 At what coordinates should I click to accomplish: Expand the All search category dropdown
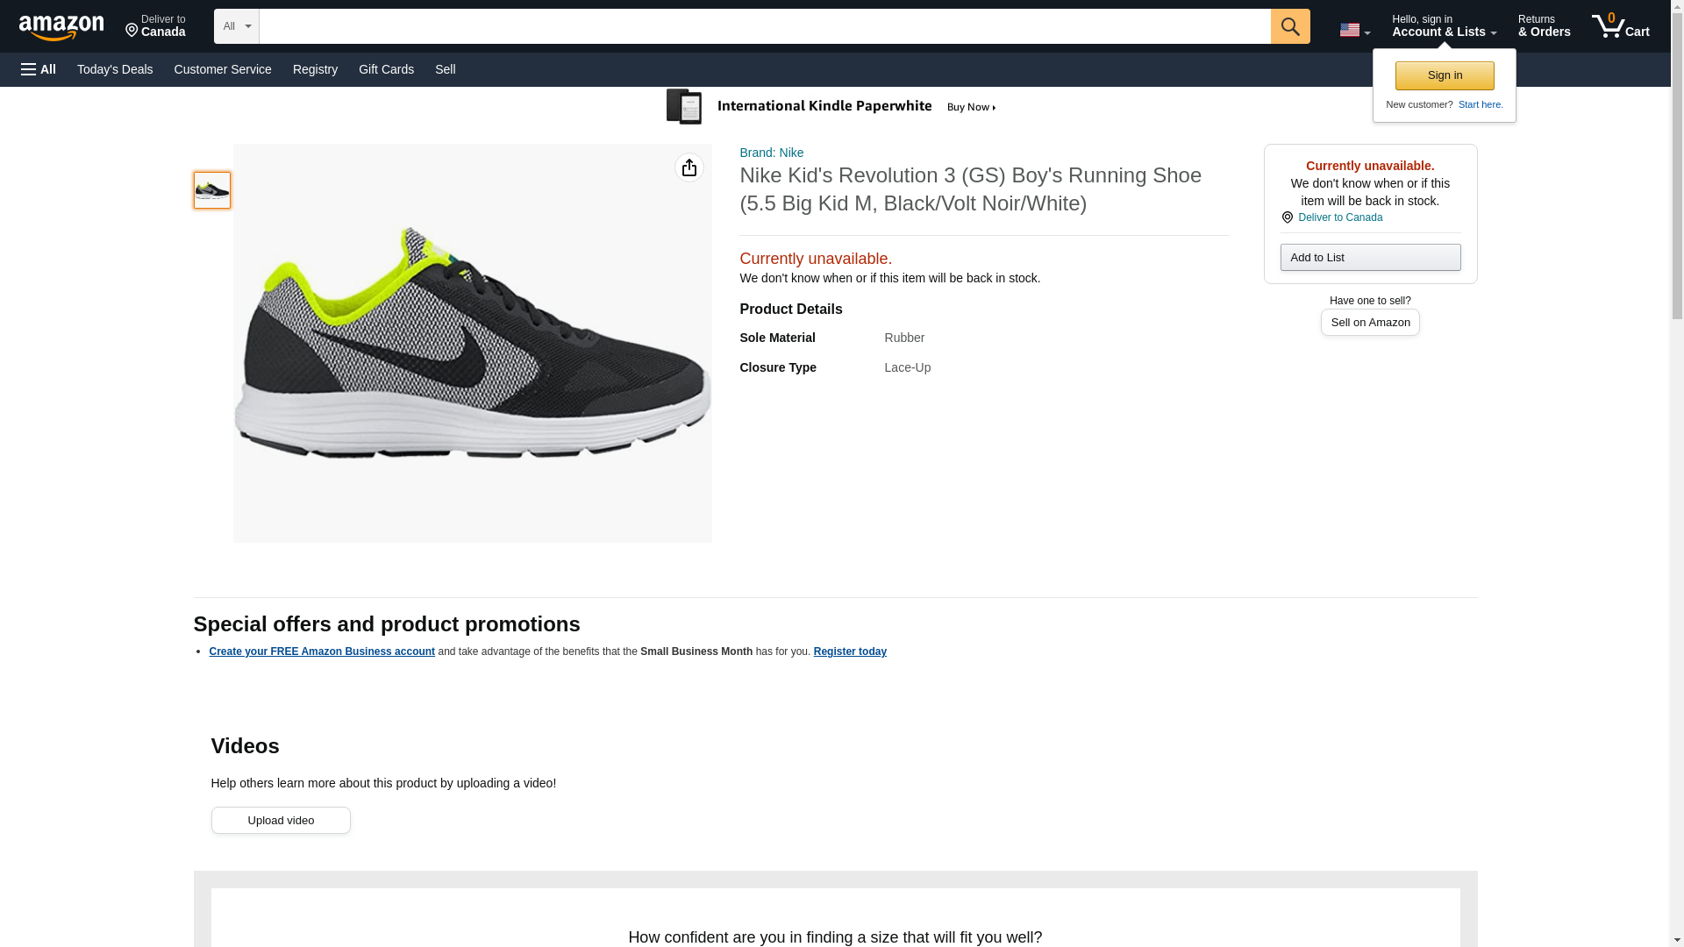tap(236, 26)
